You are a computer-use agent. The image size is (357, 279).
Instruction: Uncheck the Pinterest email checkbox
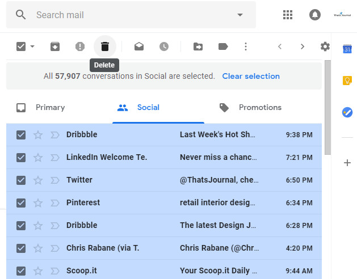coord(21,203)
